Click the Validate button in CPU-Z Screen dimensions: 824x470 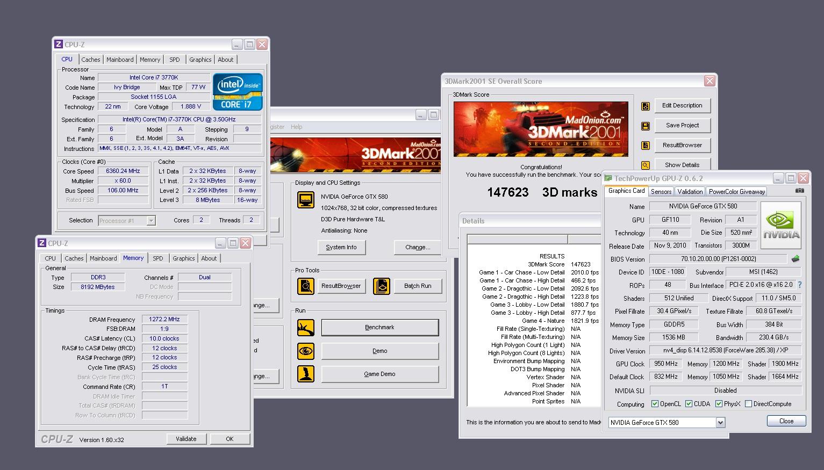click(x=186, y=439)
